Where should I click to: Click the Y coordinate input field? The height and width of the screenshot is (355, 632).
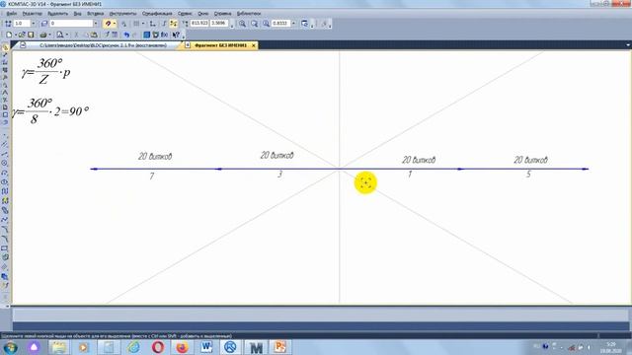219,24
